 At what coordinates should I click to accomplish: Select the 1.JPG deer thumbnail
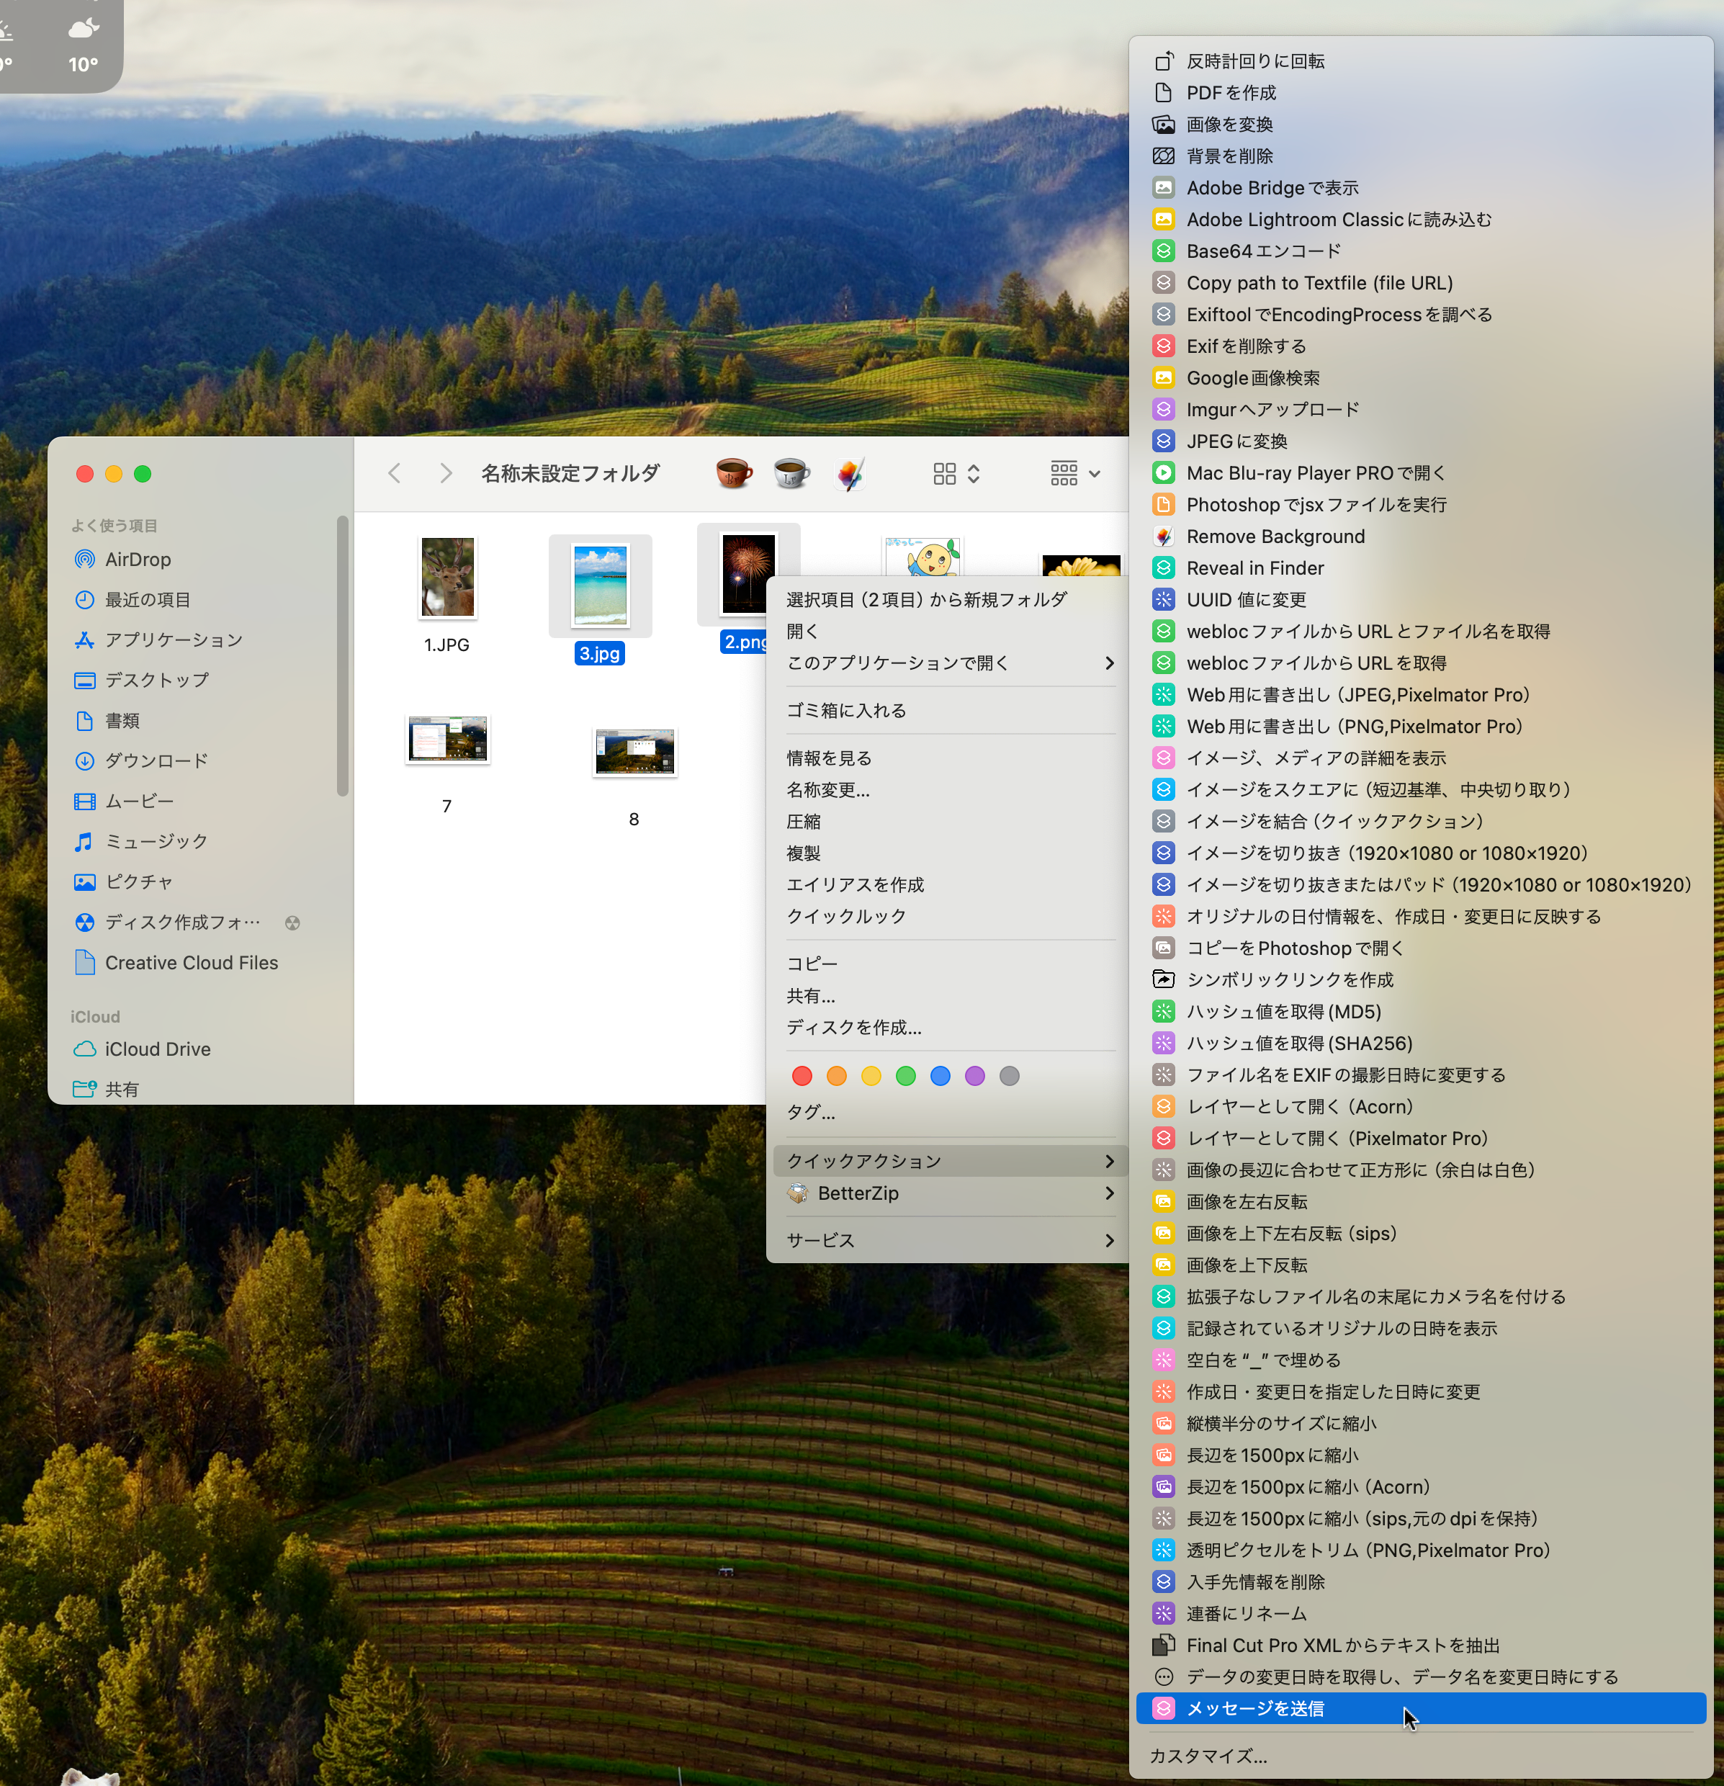point(447,578)
